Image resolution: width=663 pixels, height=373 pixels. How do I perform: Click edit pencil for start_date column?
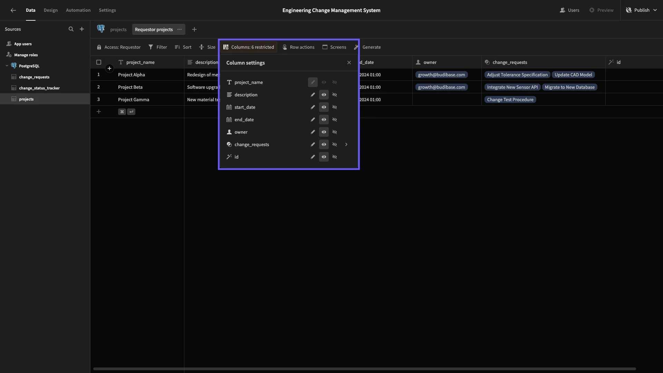coord(313,107)
